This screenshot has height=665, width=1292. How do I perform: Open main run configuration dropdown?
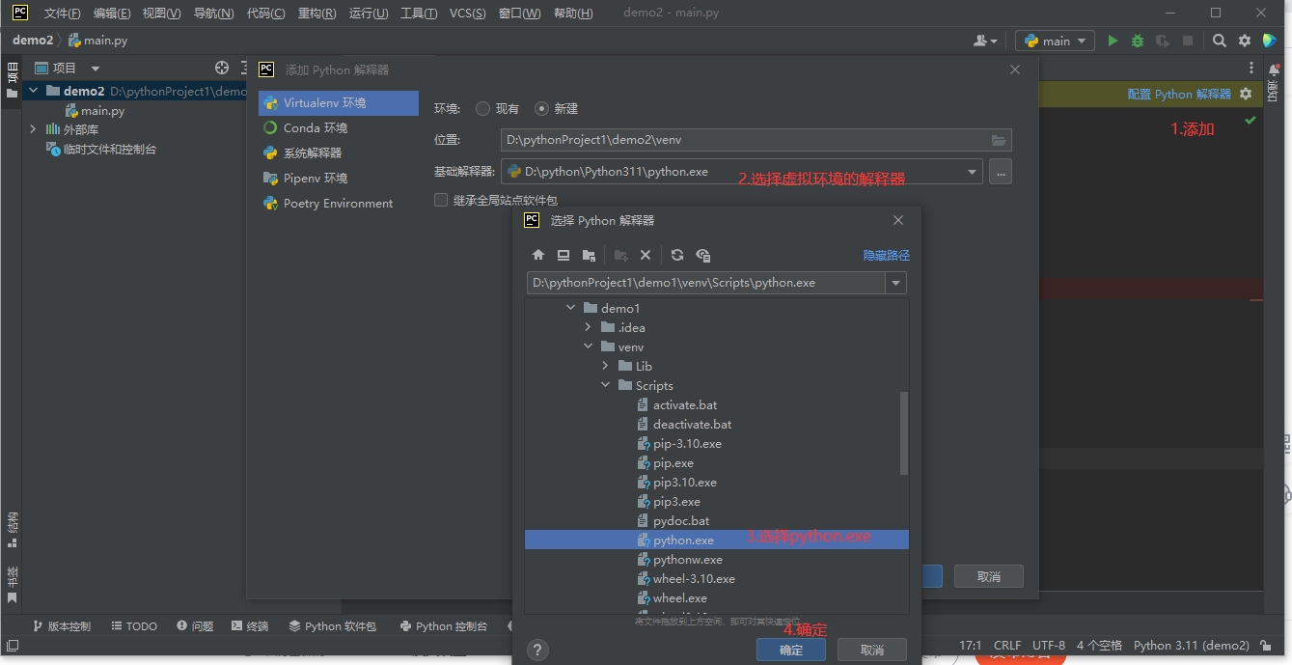[x=1055, y=41]
